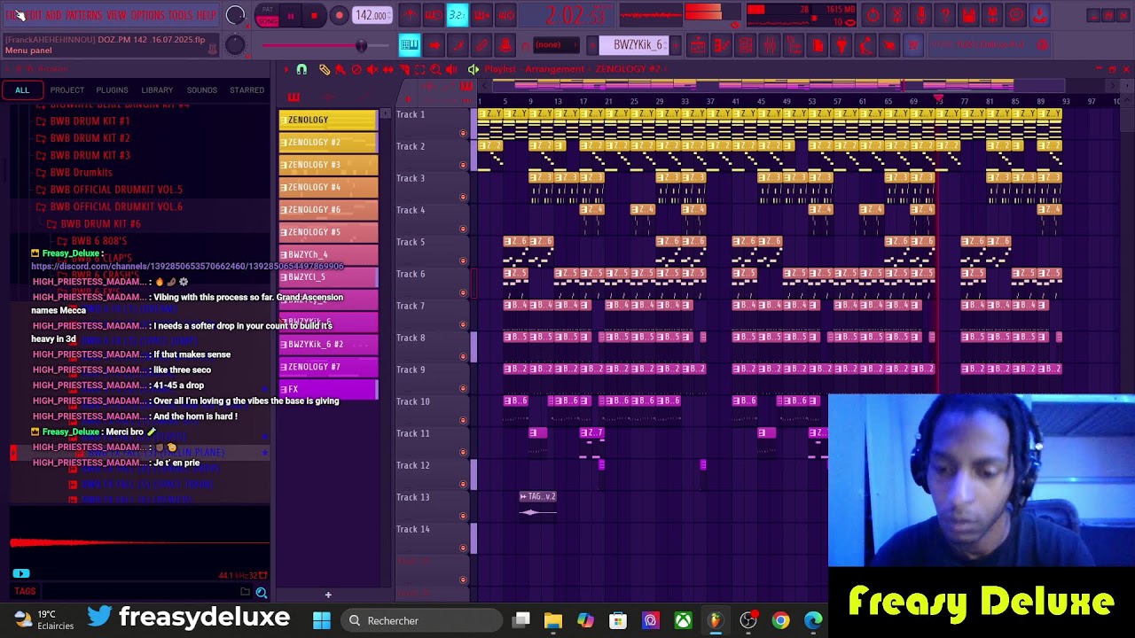This screenshot has width=1135, height=638.
Task: Switch to the PLUGINS browser tab
Action: 112,89
